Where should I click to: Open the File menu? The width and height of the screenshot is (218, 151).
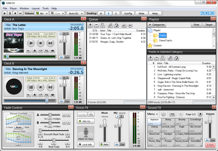pyautogui.click(x=5, y=8)
